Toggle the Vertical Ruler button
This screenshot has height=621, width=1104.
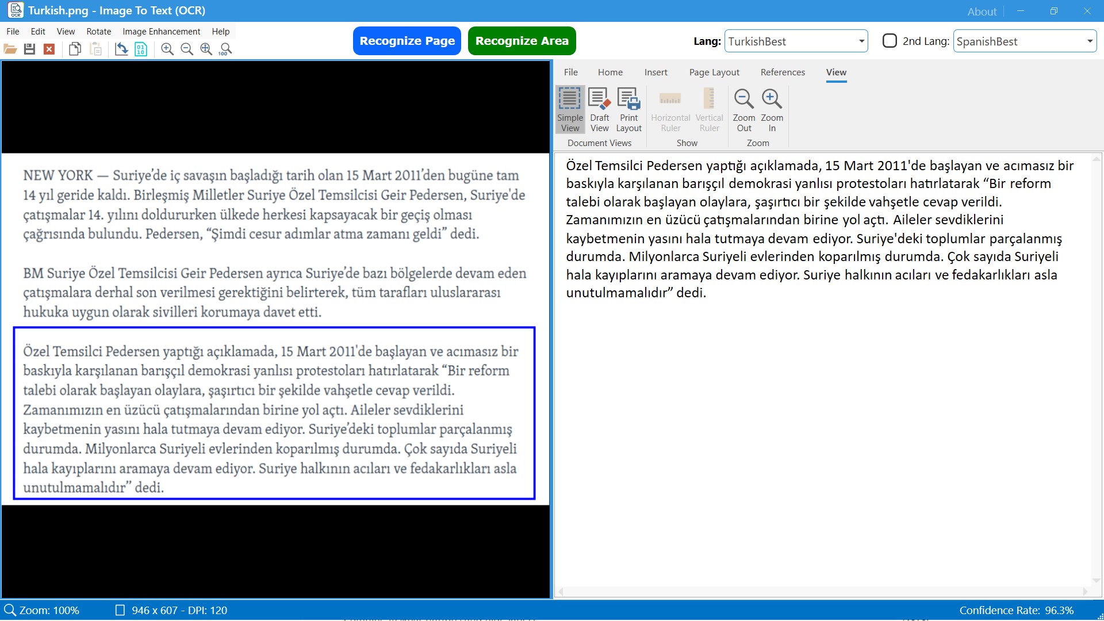point(709,110)
